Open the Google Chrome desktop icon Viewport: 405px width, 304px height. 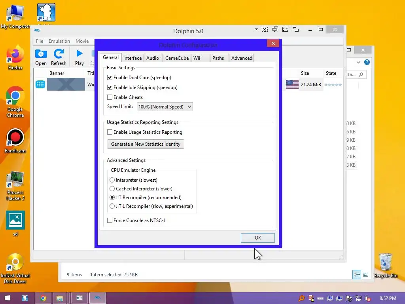15,102
